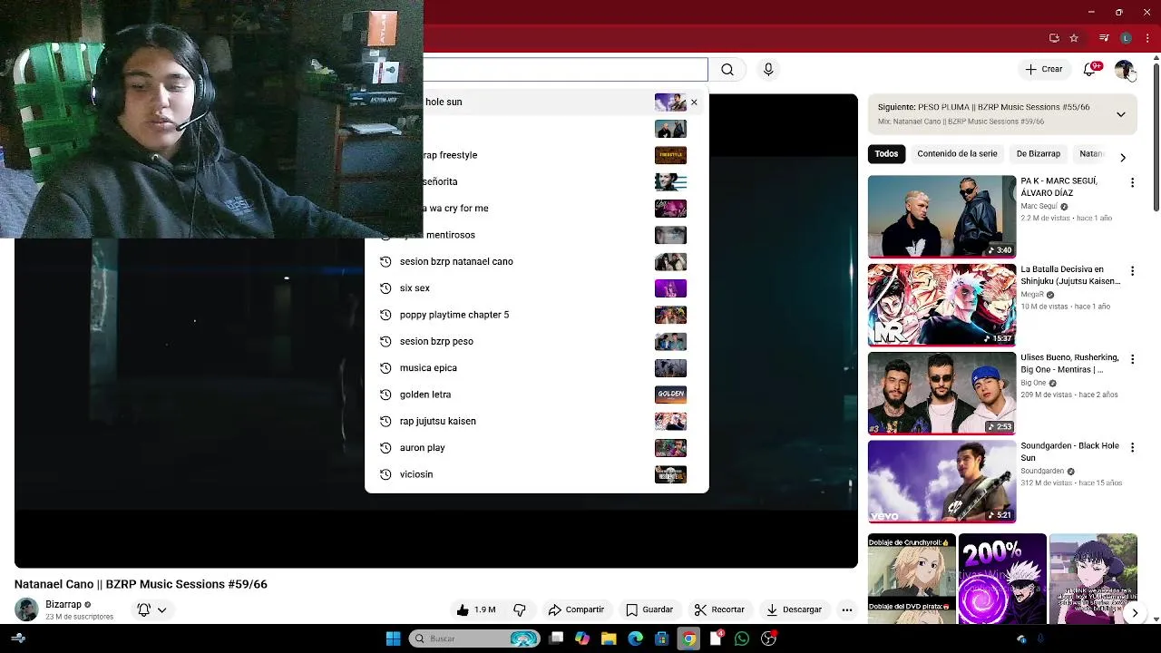The height and width of the screenshot is (653, 1161).
Task: Start voice search with the microphone icon
Action: (768, 70)
